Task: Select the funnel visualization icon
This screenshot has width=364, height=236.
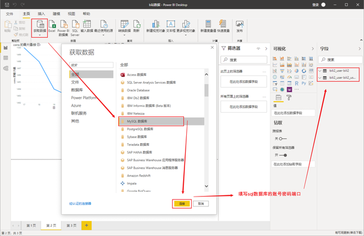Action: coord(282,71)
